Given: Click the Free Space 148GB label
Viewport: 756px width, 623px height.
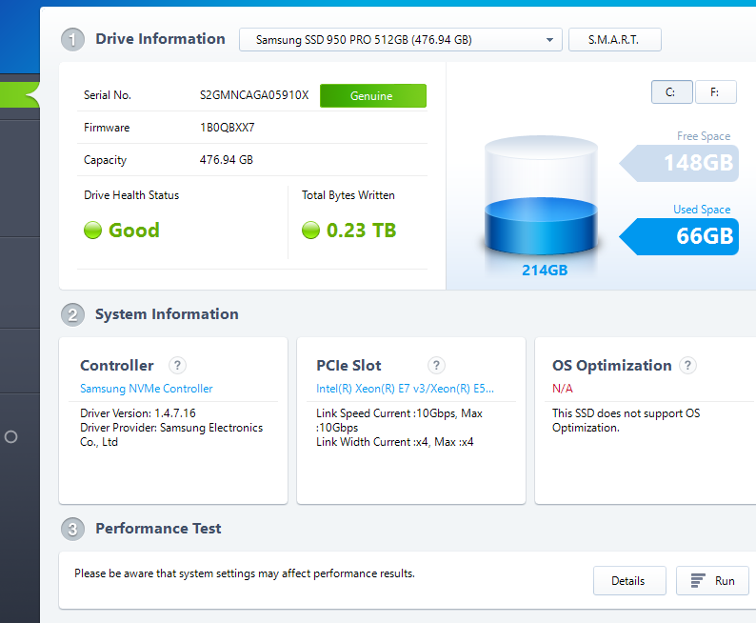Looking at the screenshot, I should [679, 163].
